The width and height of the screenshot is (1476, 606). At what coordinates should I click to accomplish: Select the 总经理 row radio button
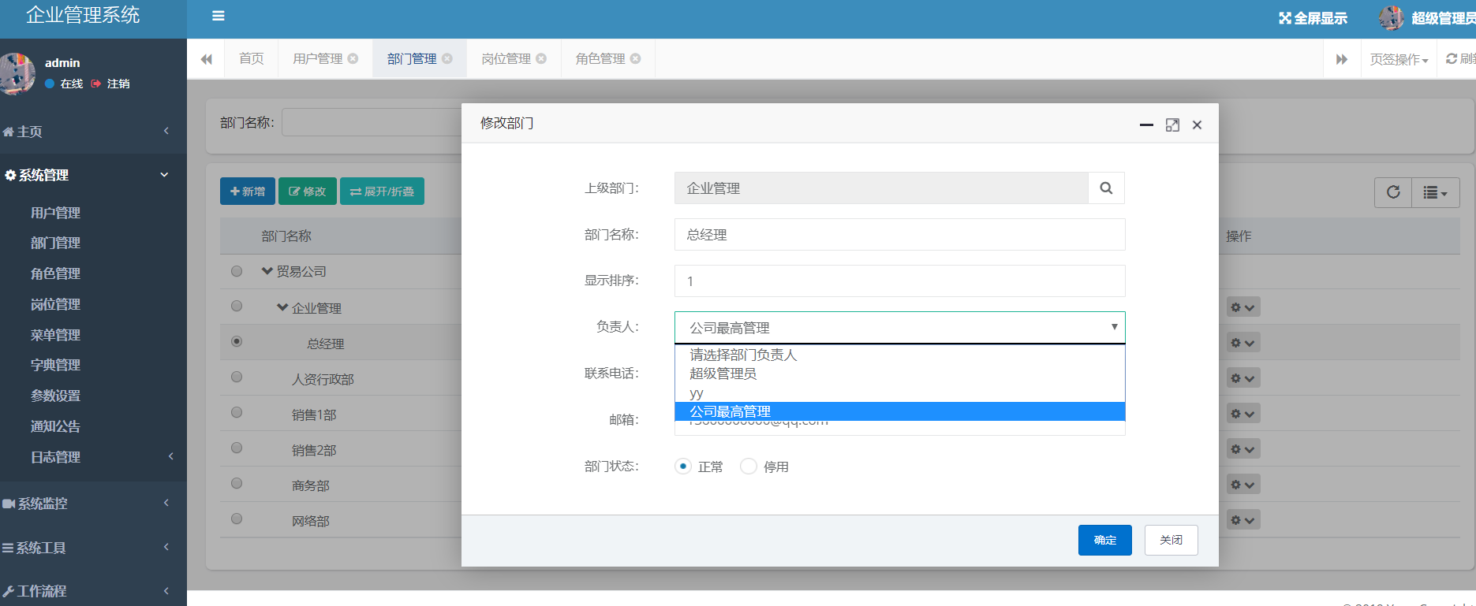coord(237,341)
